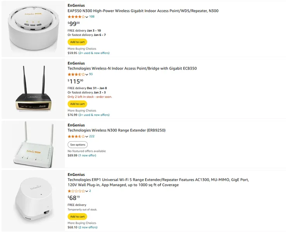Expand the rating dropdown arrow for EAP350
Viewport: 286px width, 232px height.
point(87,17)
